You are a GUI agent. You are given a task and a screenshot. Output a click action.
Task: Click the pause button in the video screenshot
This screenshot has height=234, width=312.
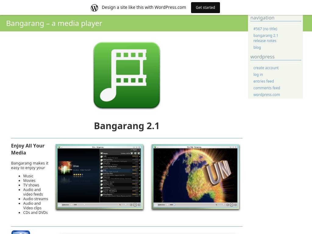[232, 205]
